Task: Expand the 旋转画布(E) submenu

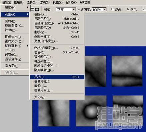Action: pos(15,46)
